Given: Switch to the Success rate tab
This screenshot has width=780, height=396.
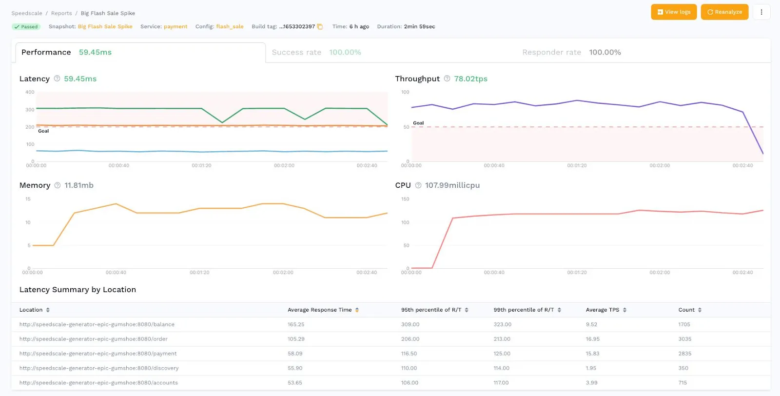Looking at the screenshot, I should pos(316,52).
